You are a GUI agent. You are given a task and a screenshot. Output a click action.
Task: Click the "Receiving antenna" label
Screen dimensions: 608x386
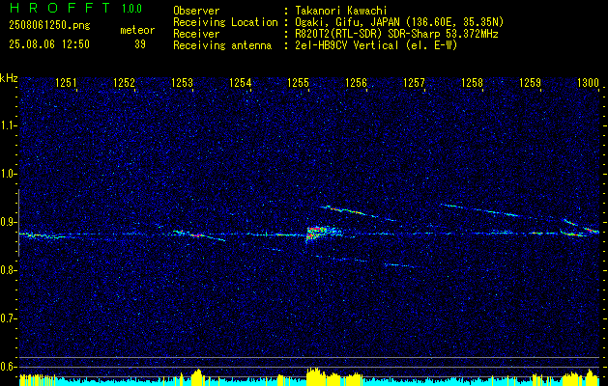pos(222,45)
